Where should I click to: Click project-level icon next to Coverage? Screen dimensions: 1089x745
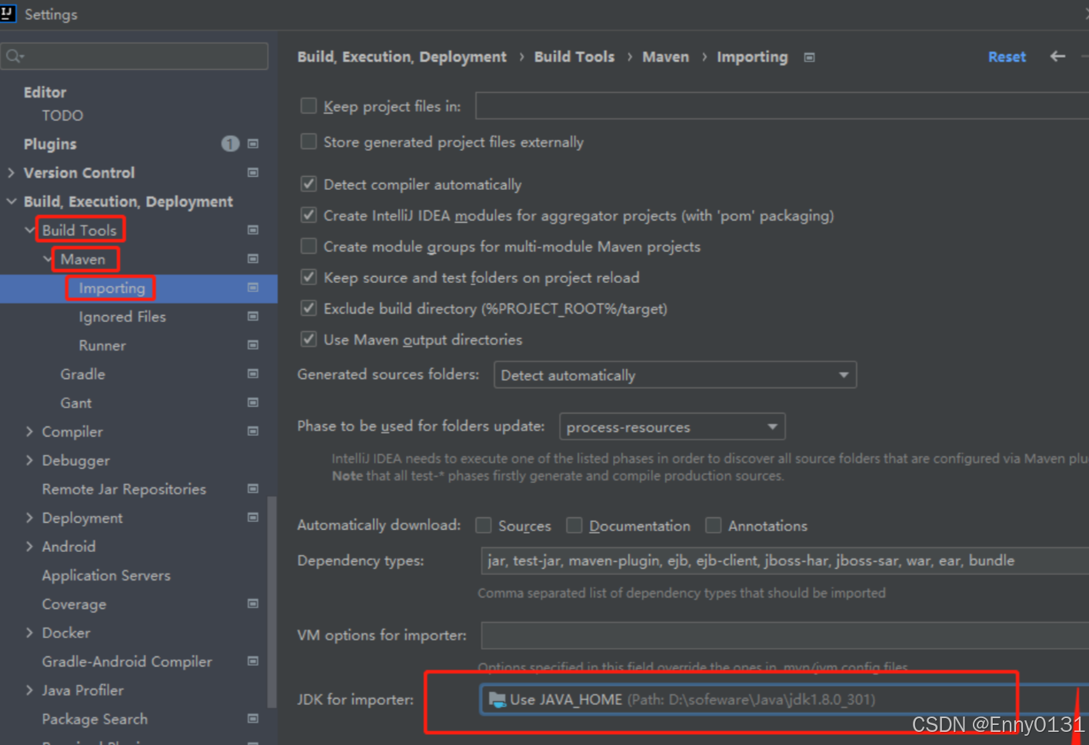pyautogui.click(x=253, y=604)
